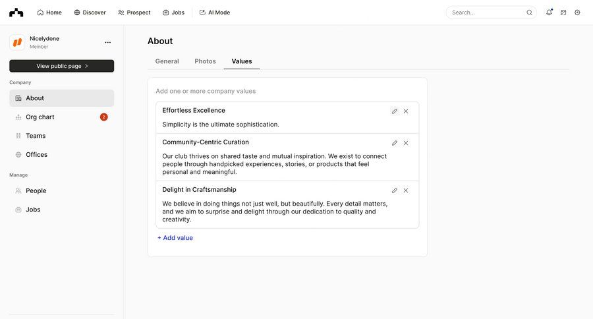Open the messages inbox icon
This screenshot has width=593, height=319.
tap(563, 13)
